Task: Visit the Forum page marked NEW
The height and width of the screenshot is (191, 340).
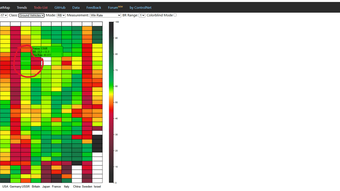Action: [115, 7]
